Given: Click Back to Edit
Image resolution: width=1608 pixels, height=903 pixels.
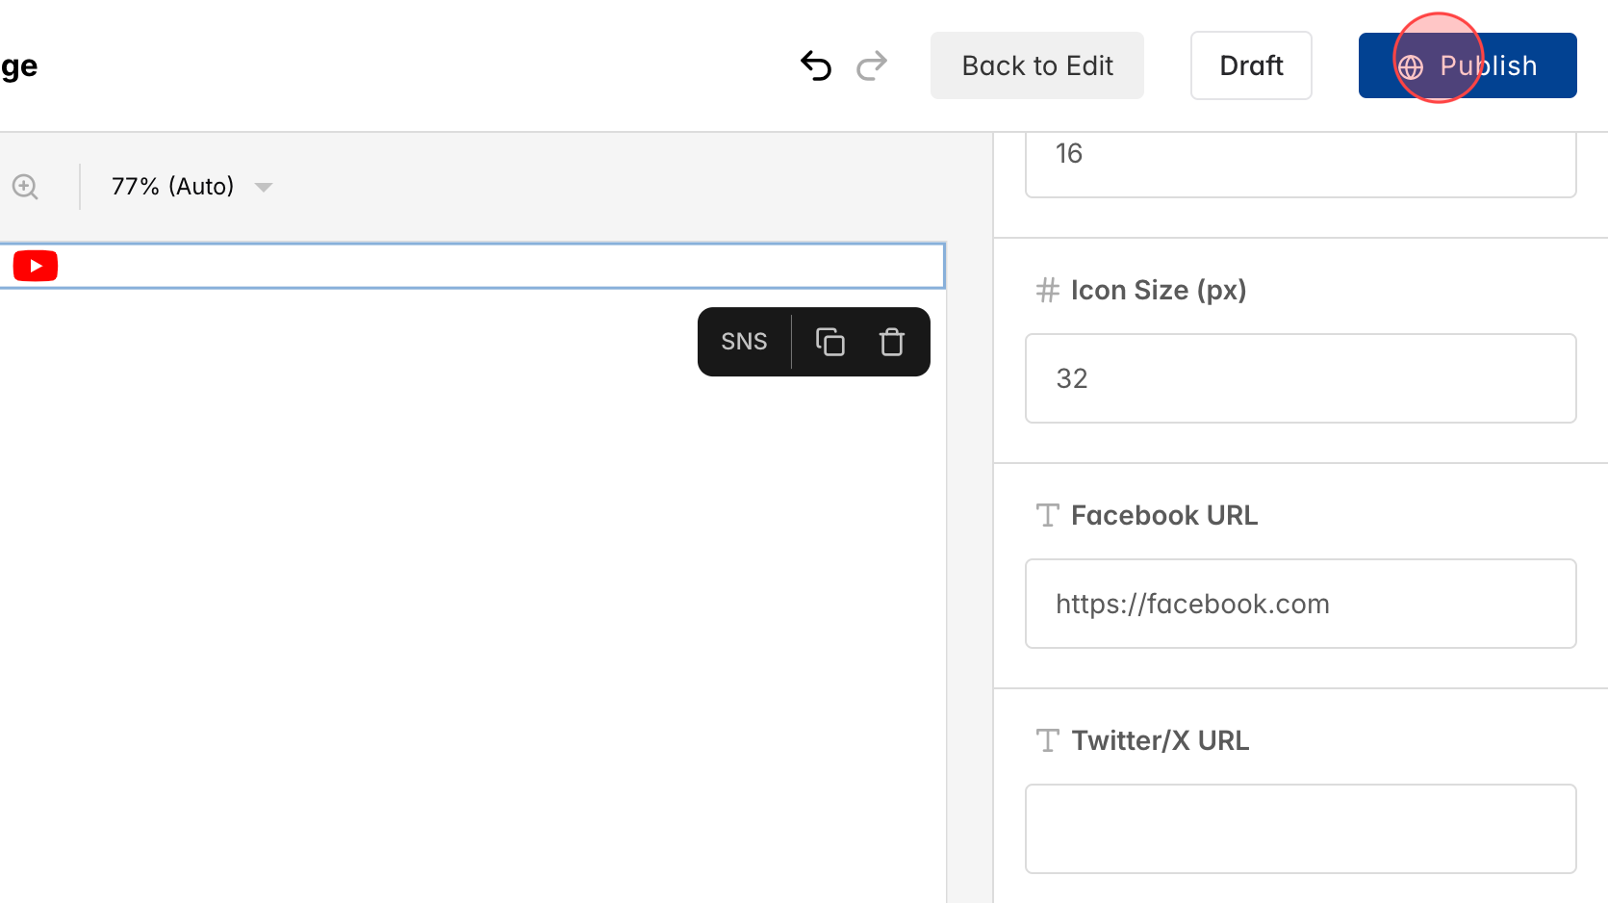Looking at the screenshot, I should [1036, 65].
